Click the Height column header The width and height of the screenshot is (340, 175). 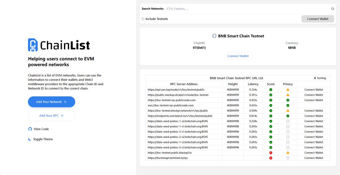(233, 84)
